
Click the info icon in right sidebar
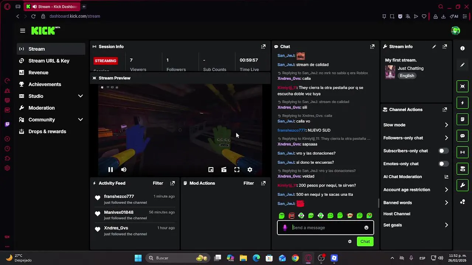pyautogui.click(x=462, y=49)
